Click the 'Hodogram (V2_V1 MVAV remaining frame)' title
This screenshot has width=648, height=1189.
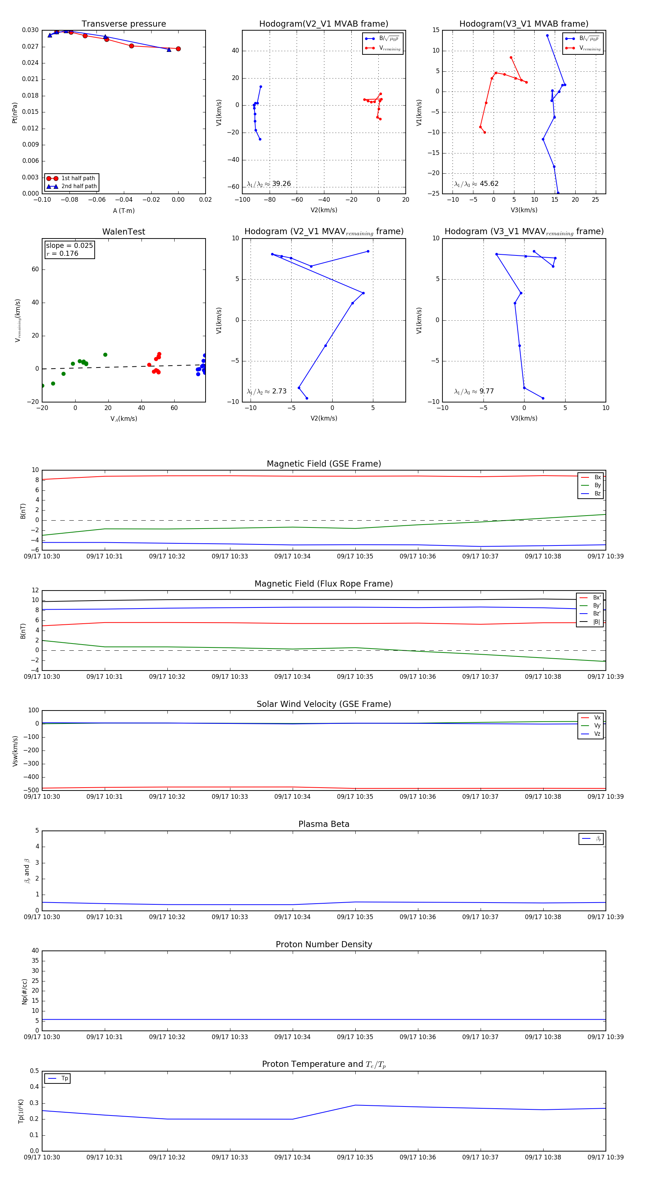tap(324, 232)
